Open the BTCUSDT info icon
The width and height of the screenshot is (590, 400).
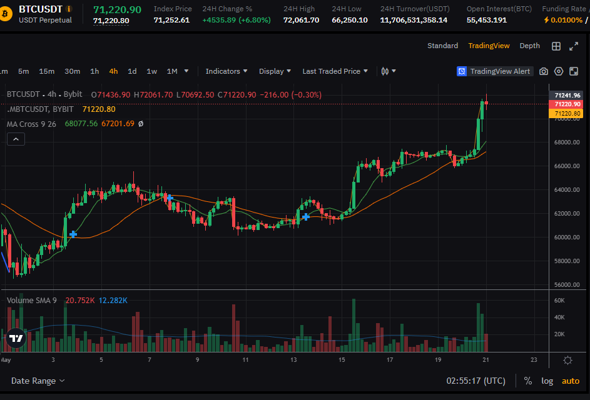69,9
